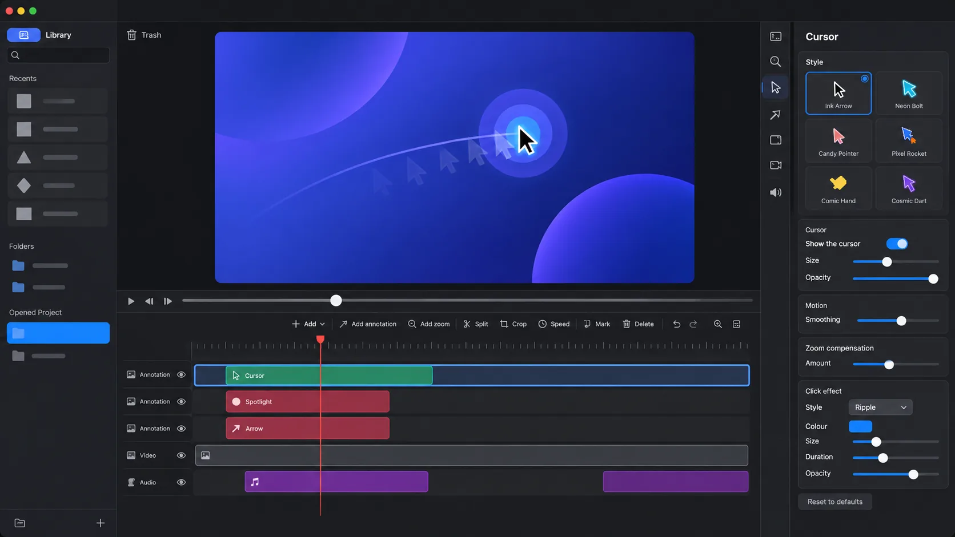Click the redo arrow in timeline toolbar
The image size is (955, 537).
(693, 324)
